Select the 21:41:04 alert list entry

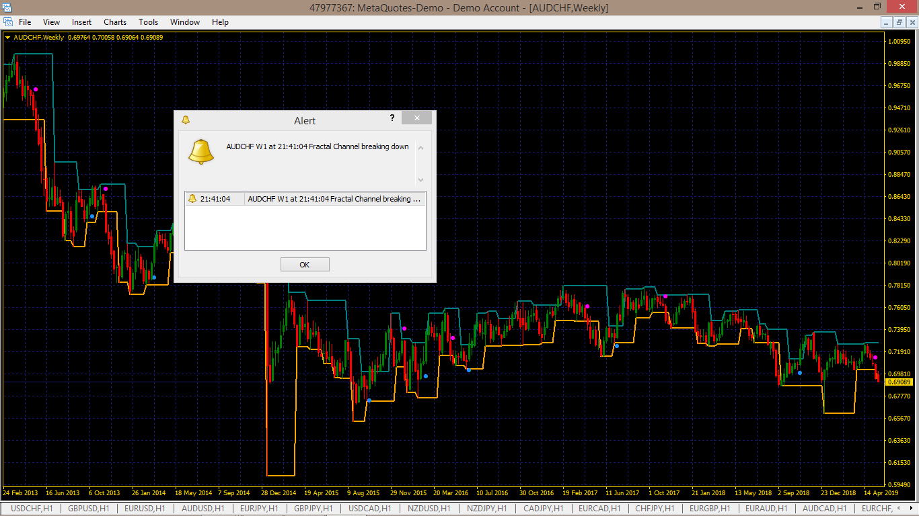(305, 199)
